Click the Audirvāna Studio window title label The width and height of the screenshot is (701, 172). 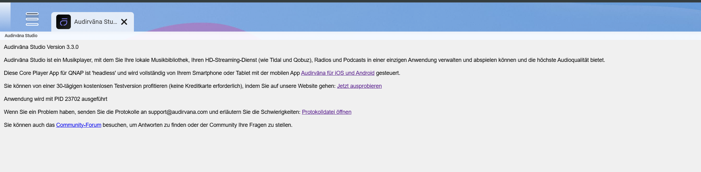click(21, 36)
